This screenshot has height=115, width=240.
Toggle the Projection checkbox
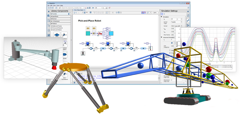(170, 53)
